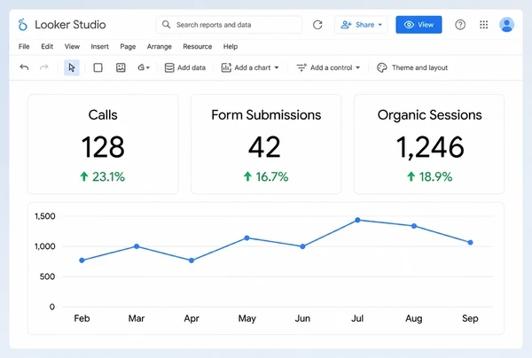The height and width of the screenshot is (358, 532).
Task: Open the File menu
Action: tap(24, 46)
